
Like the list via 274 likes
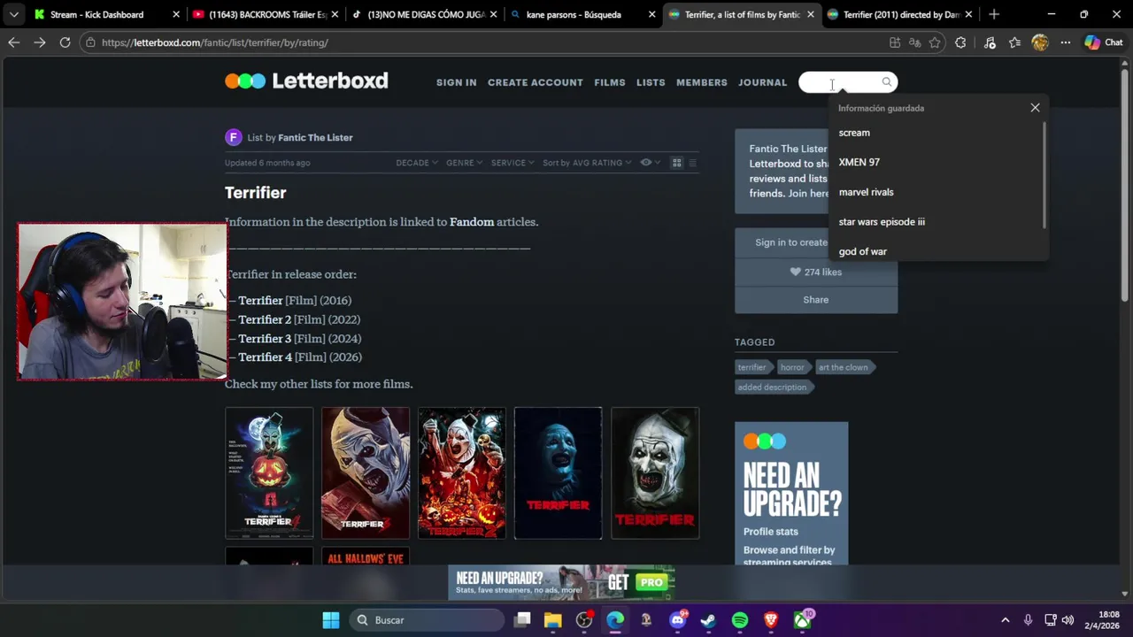pyautogui.click(x=815, y=272)
